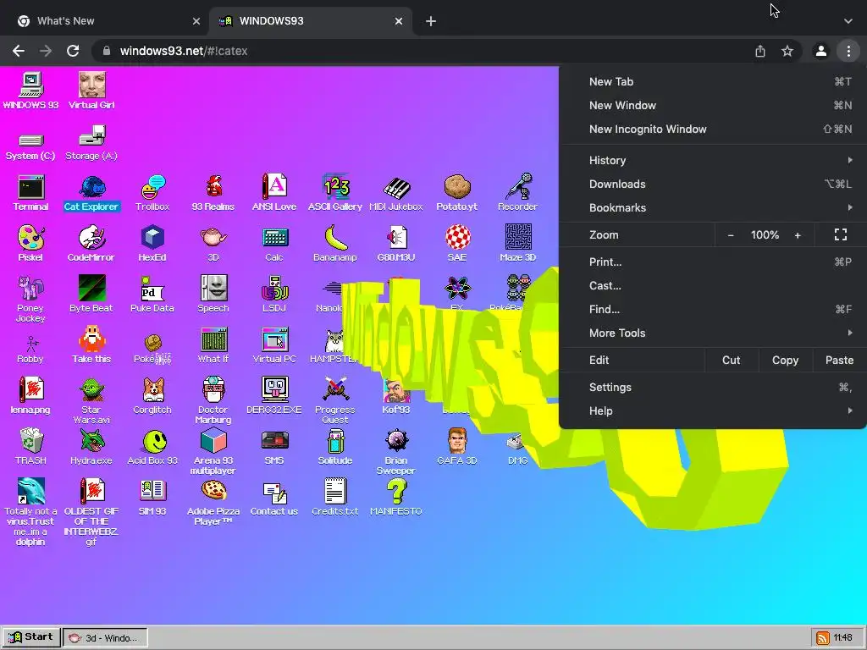Open the Chrome profile avatar icon
Viewport: 867px width, 650px height.
click(x=821, y=51)
